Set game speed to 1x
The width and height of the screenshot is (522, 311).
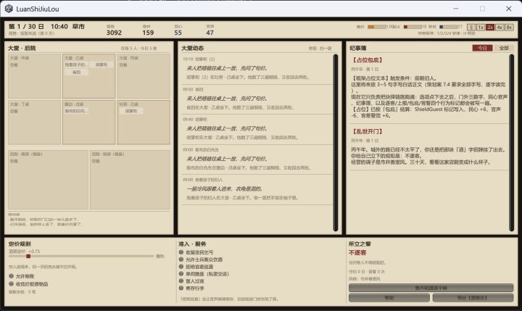pos(481,28)
